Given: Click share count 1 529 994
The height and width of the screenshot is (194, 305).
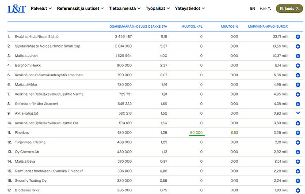Looking at the screenshot, I should pos(123,56).
